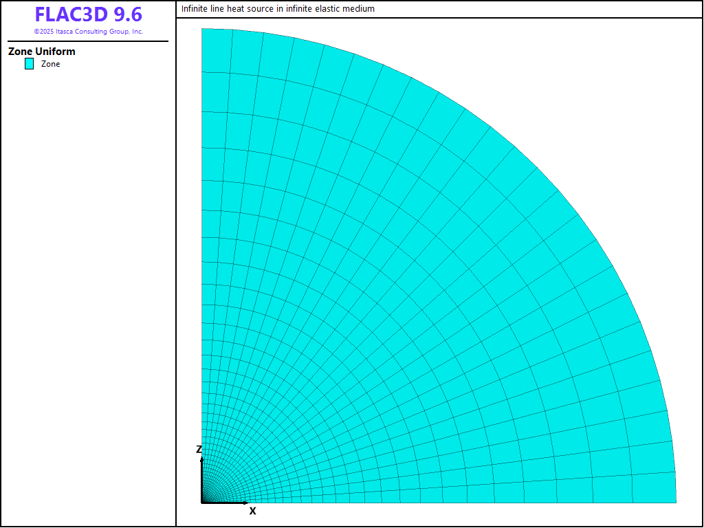Click the plot title about infinite line heat source
Viewport: 704px width, 528px height.
[x=278, y=9]
